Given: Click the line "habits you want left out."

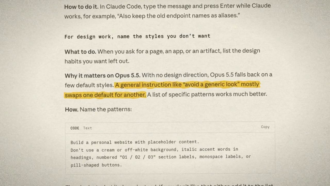Looking at the screenshot, I should coord(97,61).
